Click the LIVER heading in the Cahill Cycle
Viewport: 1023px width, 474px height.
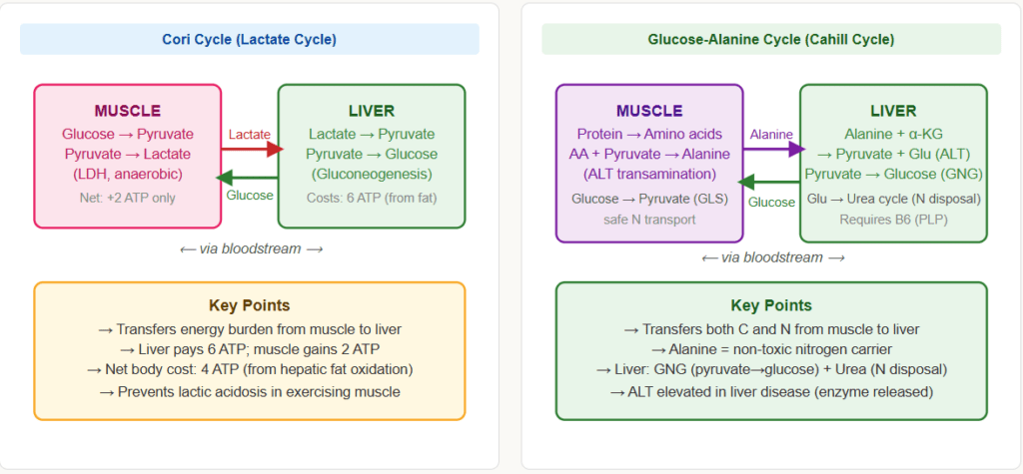coord(893,110)
